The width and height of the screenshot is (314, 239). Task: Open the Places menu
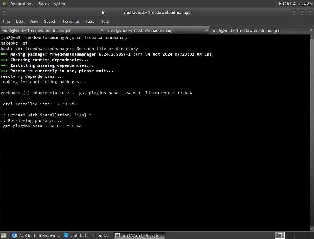tap(43, 4)
